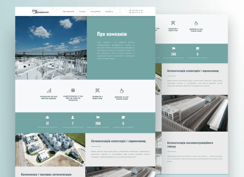Click the crossed tools icon in front page

pyautogui.click(x=97, y=90)
